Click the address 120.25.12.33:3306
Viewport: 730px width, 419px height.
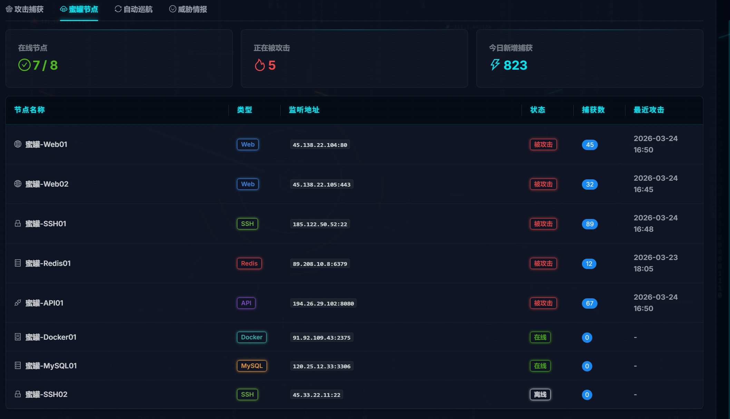pyautogui.click(x=322, y=366)
